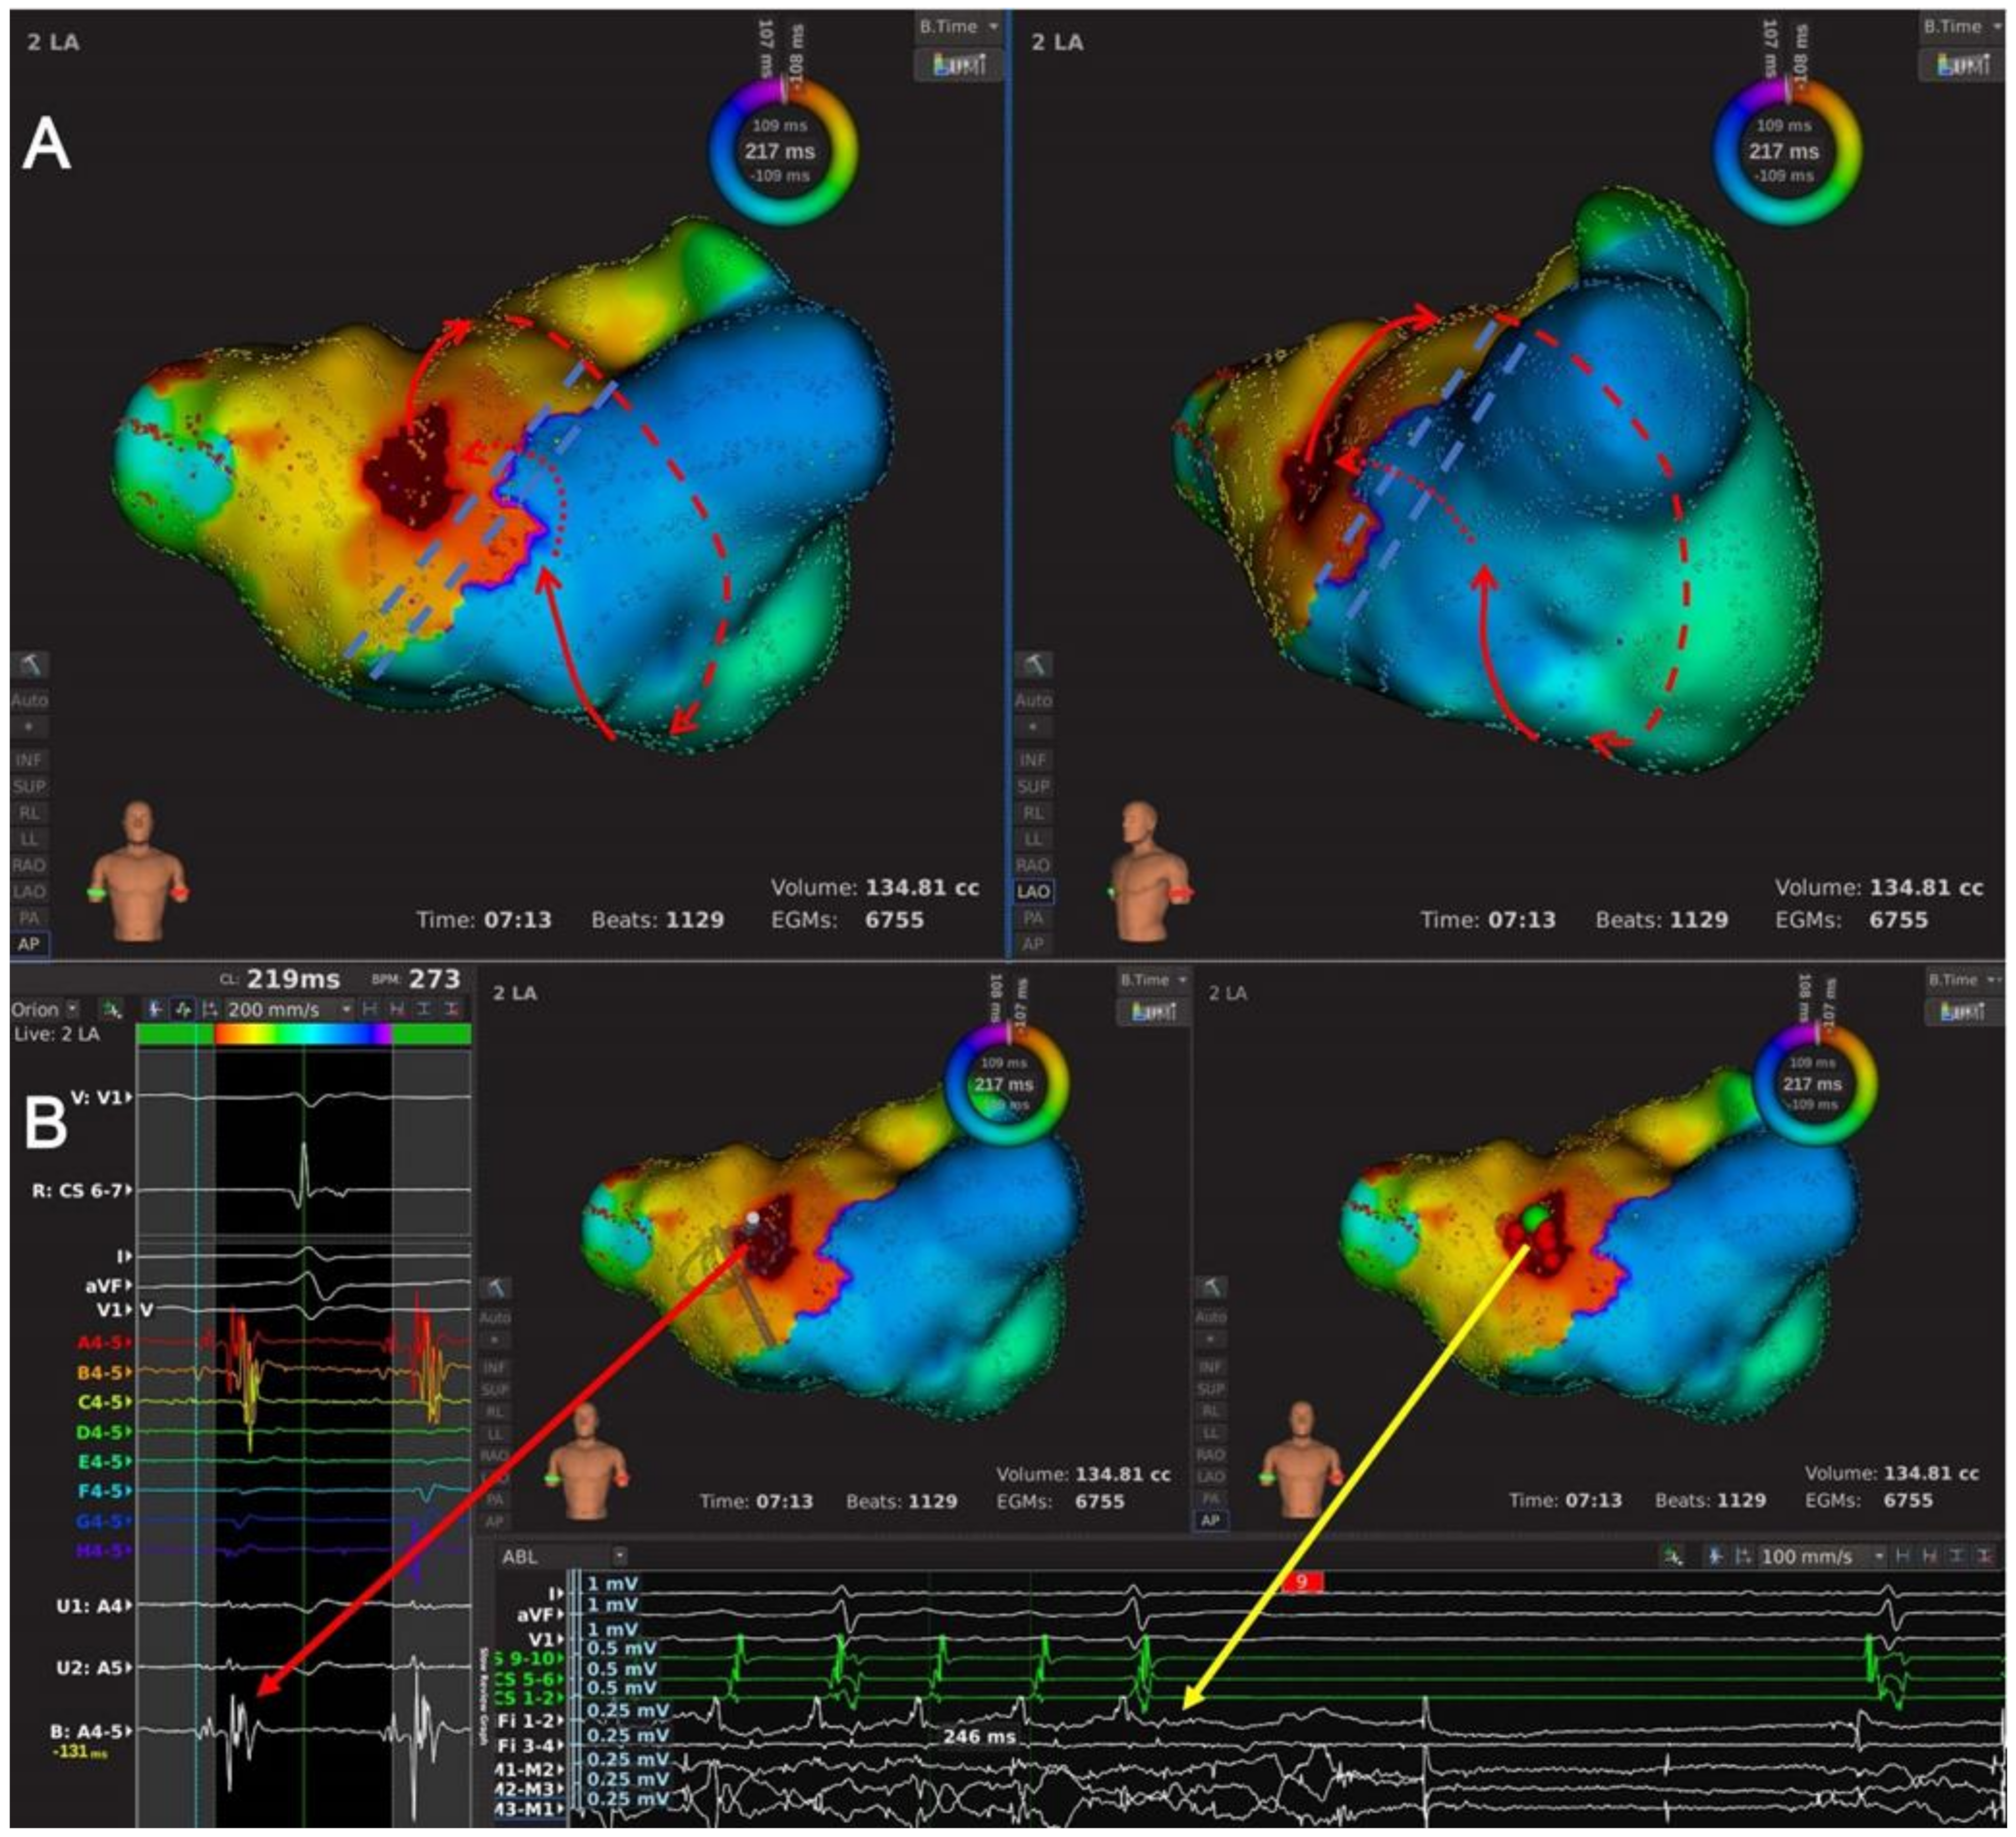Click the green signal settings icon beside Orion
The height and width of the screenshot is (1837, 2016).
[112, 1009]
